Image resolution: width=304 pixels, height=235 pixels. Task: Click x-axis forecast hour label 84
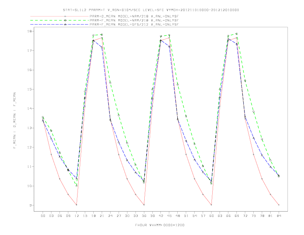click(x=279, y=216)
